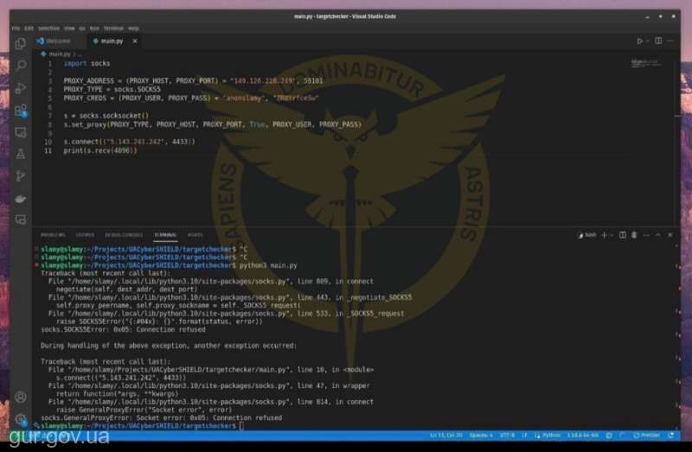
Task: Open the Extensions view in the activity bar
Action: (20, 110)
